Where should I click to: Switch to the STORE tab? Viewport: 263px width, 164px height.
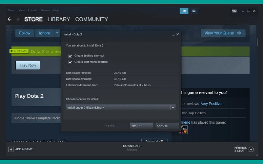pyautogui.click(x=34, y=19)
